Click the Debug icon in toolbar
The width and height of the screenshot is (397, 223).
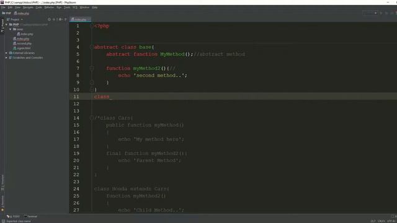coord(386,13)
